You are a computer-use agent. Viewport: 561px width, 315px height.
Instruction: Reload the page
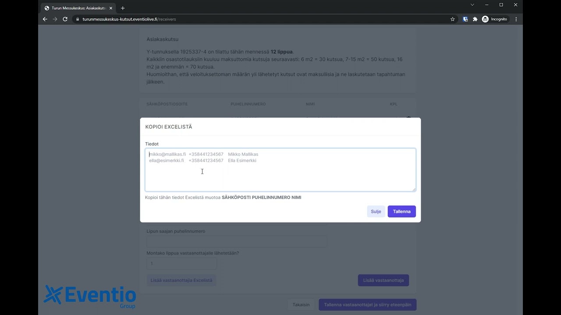click(65, 19)
